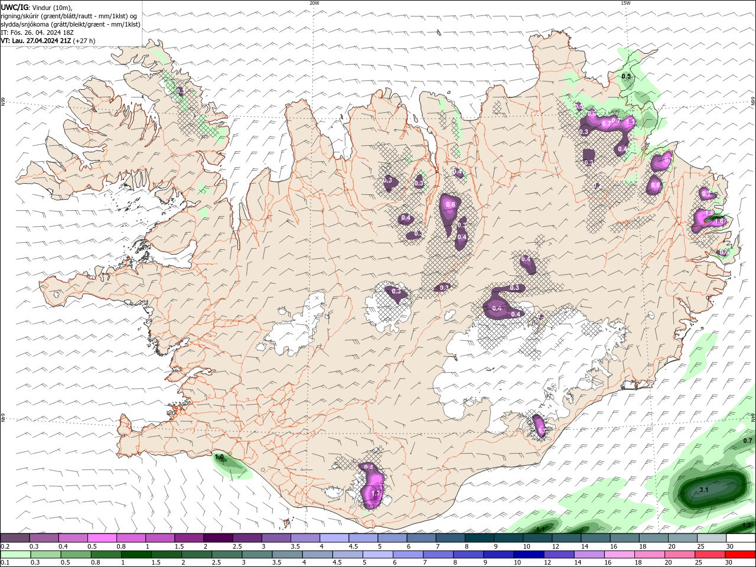Click the "UWC/IG: Vindur (10m)," title line
The width and height of the screenshot is (756, 567).
click(x=37, y=7)
